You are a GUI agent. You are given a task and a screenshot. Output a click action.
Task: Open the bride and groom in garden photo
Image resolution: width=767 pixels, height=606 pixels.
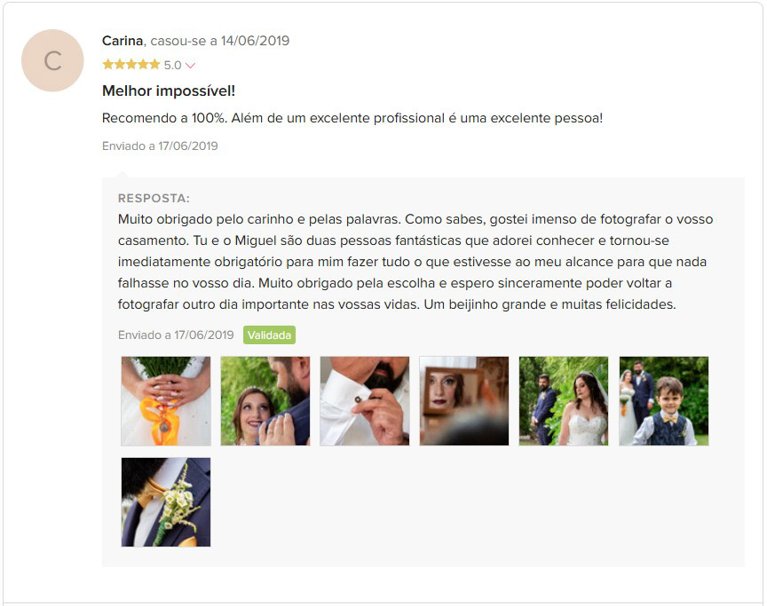coord(564,401)
